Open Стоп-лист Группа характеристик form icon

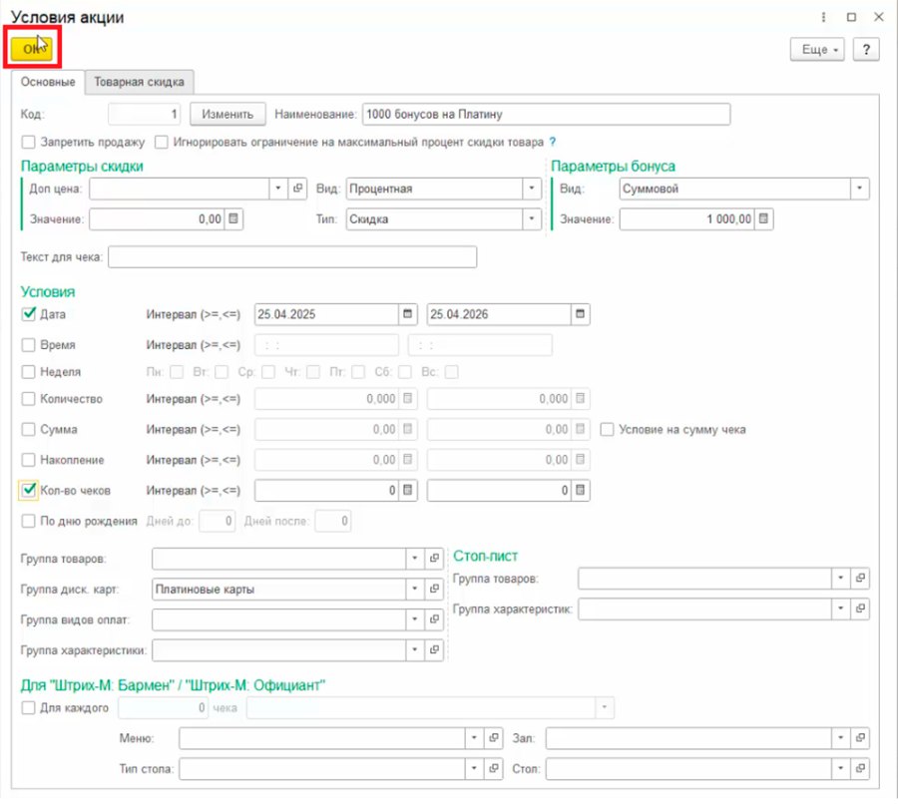(860, 608)
